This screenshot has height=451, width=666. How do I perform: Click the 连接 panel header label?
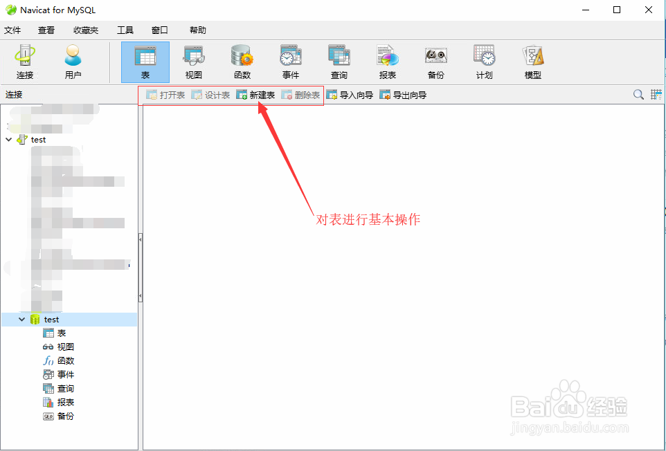click(14, 95)
